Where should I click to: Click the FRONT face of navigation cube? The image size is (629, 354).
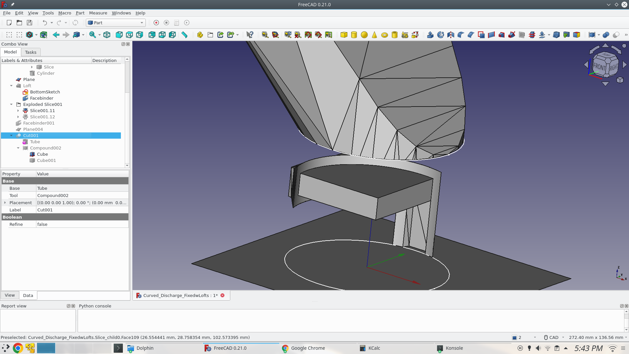pyautogui.click(x=599, y=67)
